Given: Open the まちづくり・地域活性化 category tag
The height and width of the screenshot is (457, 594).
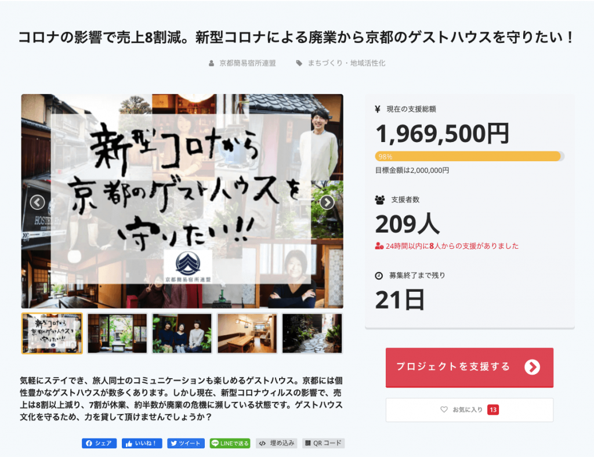Looking at the screenshot, I should click(346, 63).
